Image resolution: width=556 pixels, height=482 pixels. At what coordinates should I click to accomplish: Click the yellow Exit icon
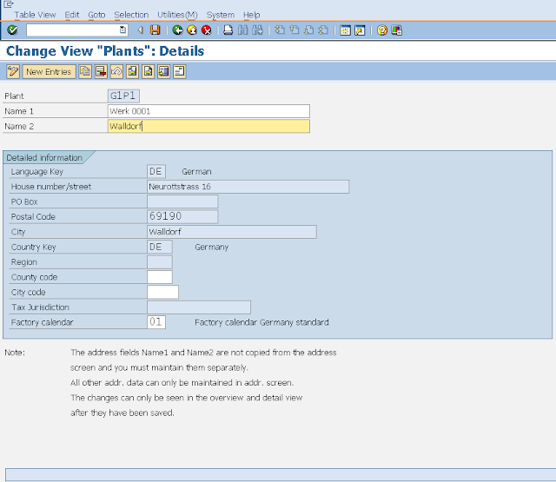[192, 30]
